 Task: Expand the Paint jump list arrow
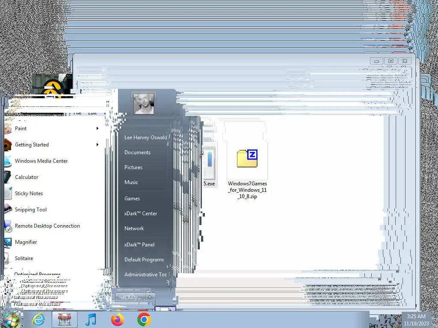pyautogui.click(x=97, y=129)
